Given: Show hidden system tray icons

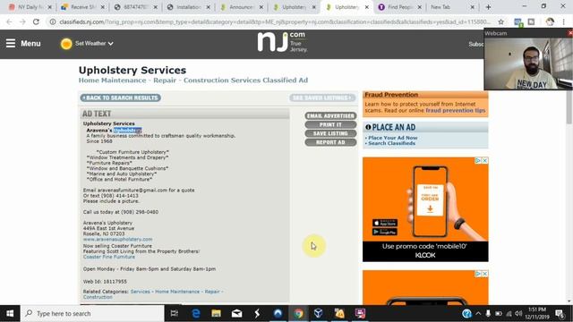Looking at the screenshot, I should coord(478,314).
